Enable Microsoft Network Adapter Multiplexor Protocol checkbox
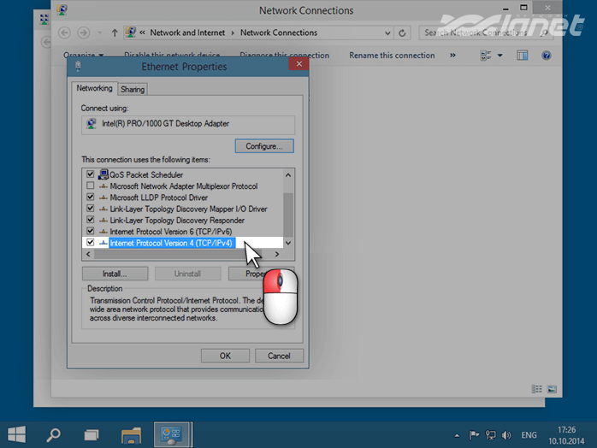 tap(91, 186)
